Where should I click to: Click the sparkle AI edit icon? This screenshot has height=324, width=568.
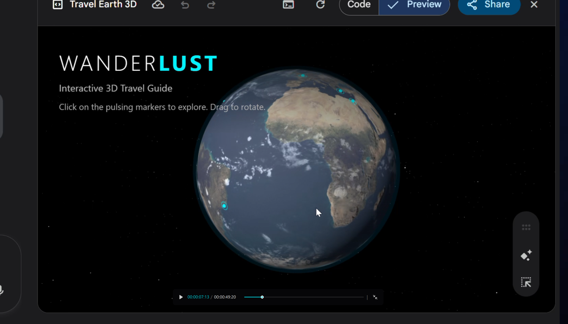click(x=526, y=255)
